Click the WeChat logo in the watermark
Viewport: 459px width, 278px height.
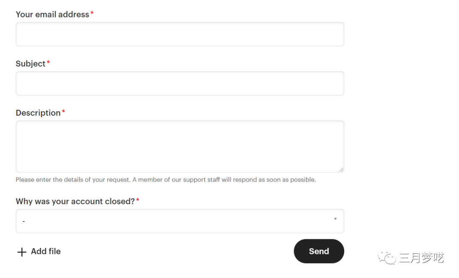(x=387, y=258)
